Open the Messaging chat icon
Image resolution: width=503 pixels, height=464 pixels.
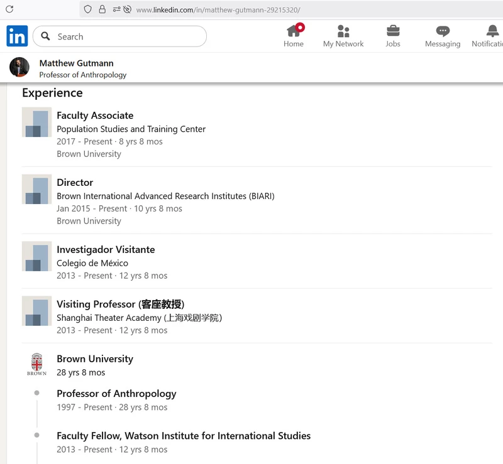(443, 31)
